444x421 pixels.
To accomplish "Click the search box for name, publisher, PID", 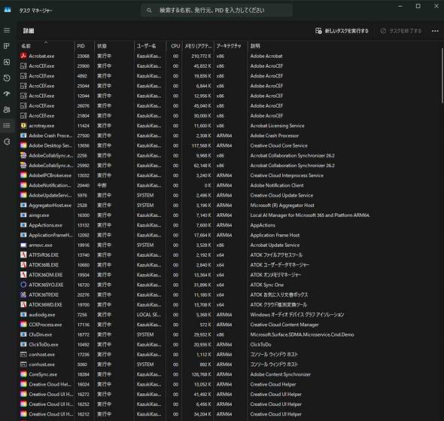I will [x=217, y=11].
